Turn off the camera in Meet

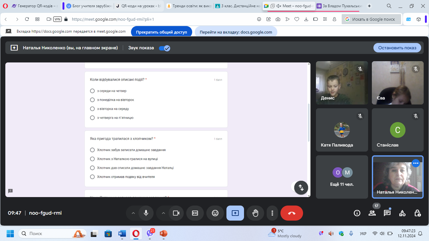(x=176, y=213)
